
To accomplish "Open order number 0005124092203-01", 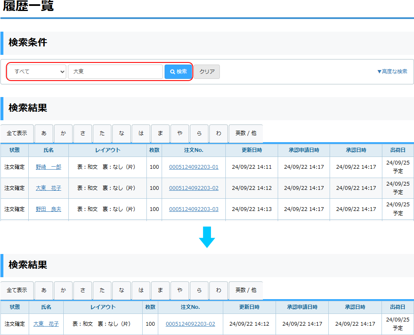I will [x=194, y=167].
